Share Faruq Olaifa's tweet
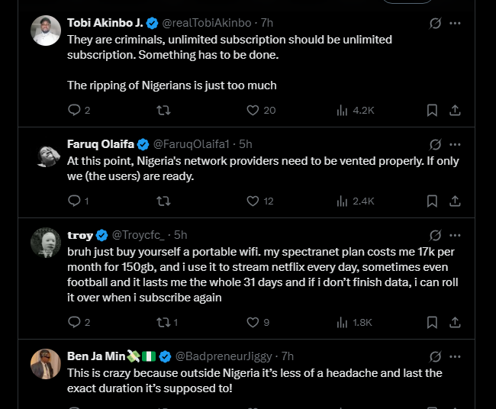 (455, 201)
